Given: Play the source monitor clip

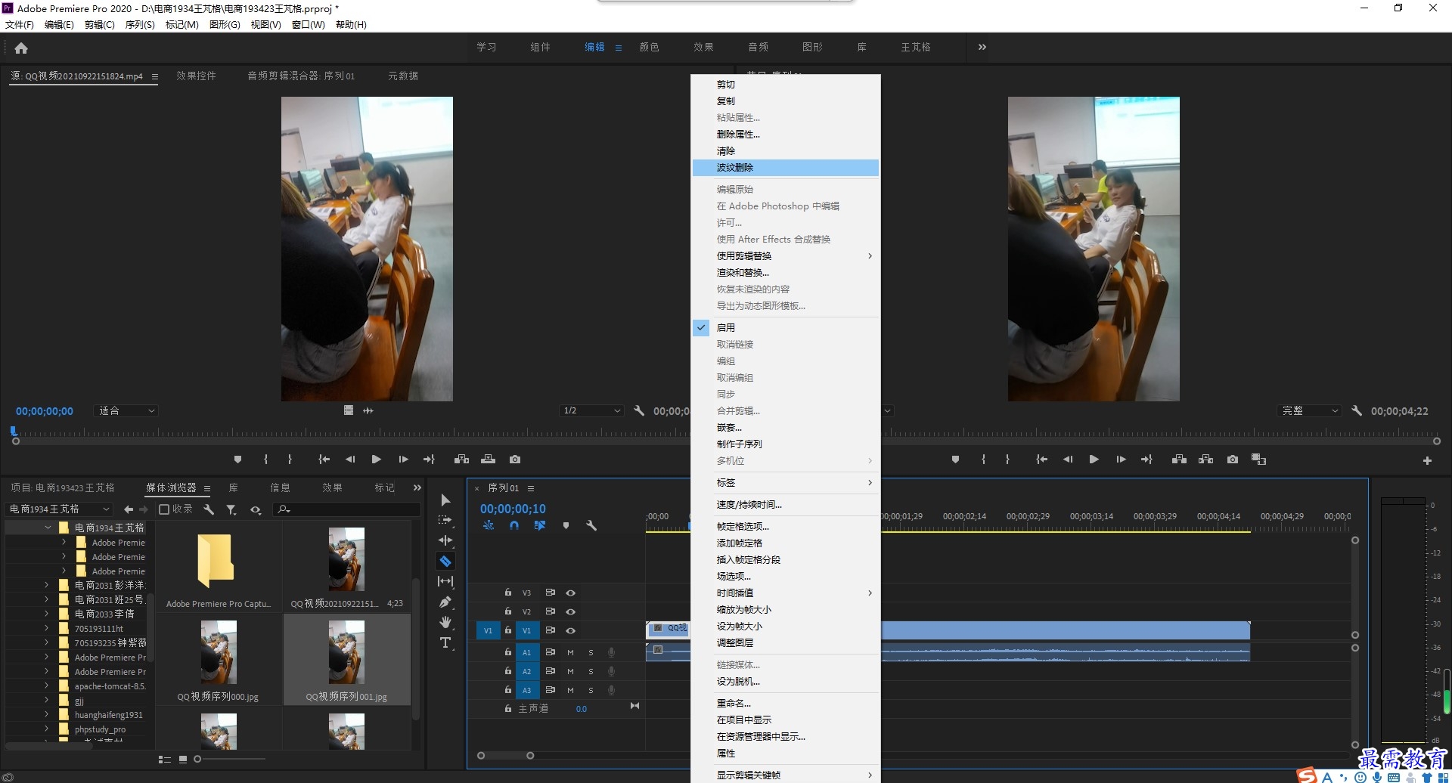Looking at the screenshot, I should coord(376,459).
